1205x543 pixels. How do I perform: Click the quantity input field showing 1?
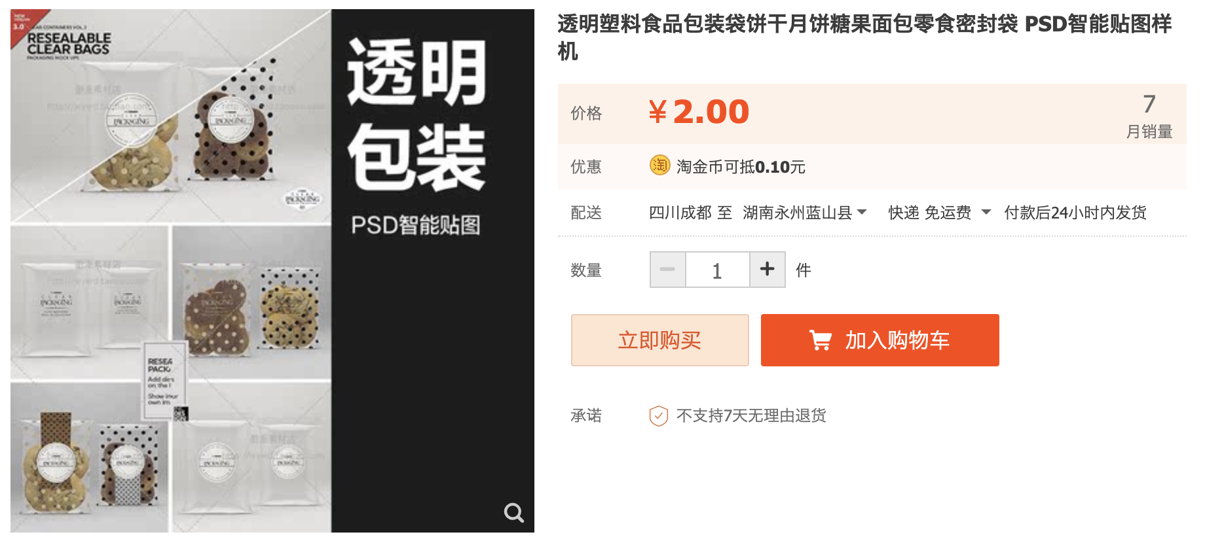[717, 270]
